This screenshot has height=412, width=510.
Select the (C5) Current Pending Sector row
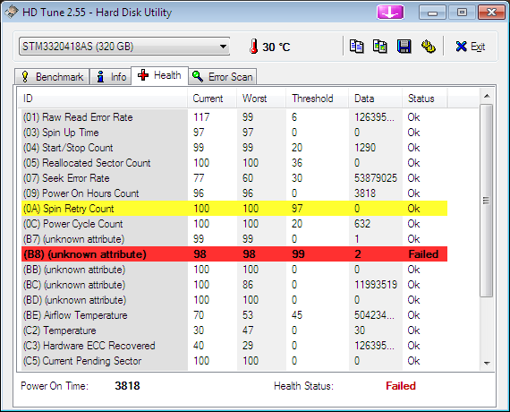click(234, 361)
